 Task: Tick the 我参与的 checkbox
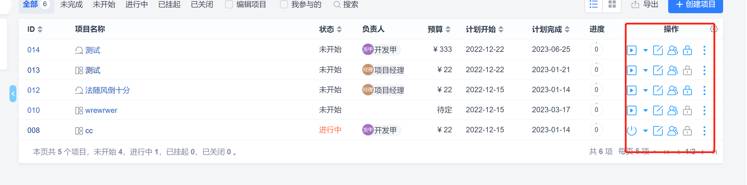284,4
